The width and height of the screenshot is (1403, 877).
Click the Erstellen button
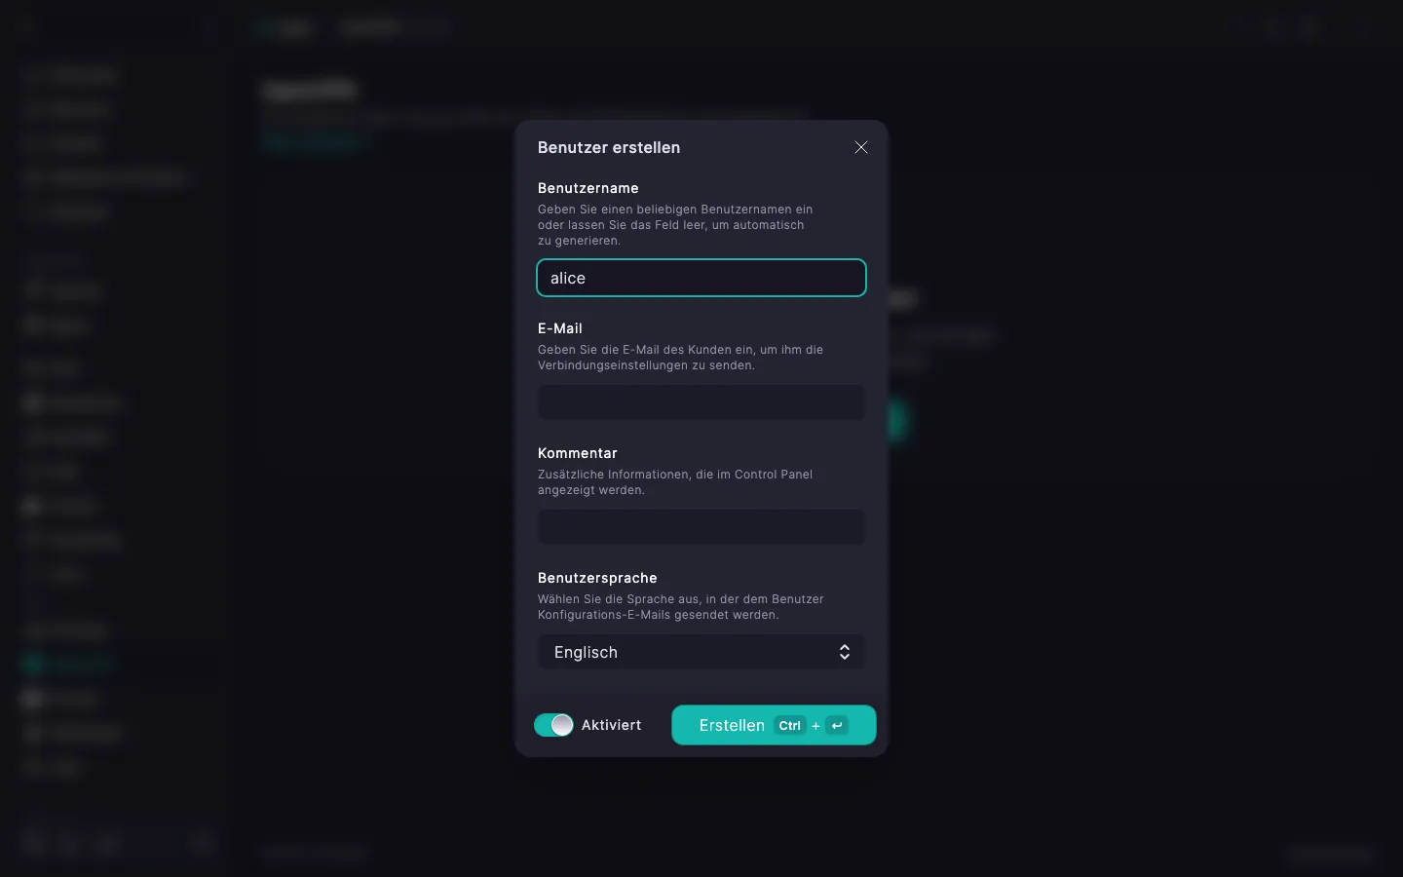click(774, 725)
